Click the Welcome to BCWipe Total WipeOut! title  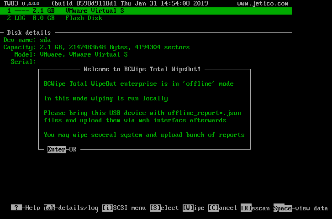[x=142, y=69]
